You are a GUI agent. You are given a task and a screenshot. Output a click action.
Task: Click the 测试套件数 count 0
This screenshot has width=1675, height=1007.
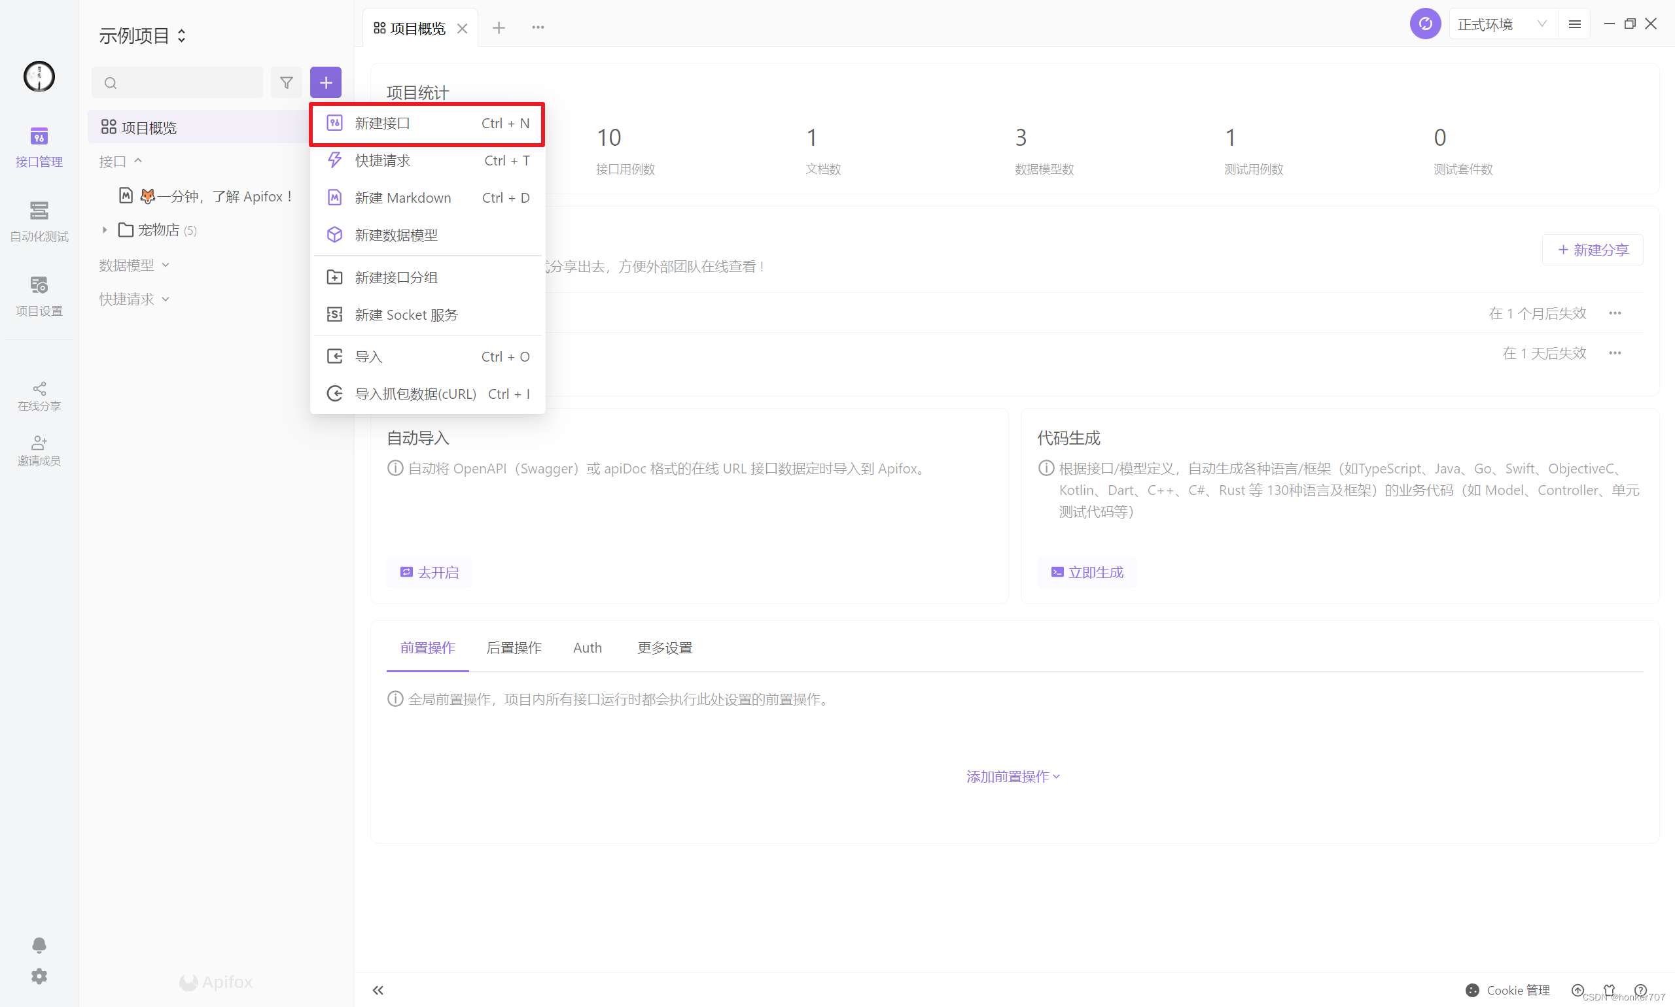1439,138
